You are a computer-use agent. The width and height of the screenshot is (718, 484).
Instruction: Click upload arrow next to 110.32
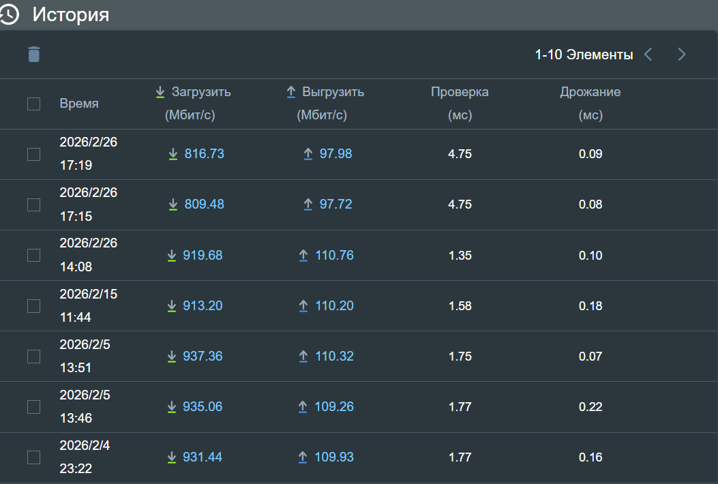click(x=303, y=357)
